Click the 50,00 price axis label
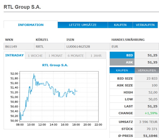 coord(14,121)
